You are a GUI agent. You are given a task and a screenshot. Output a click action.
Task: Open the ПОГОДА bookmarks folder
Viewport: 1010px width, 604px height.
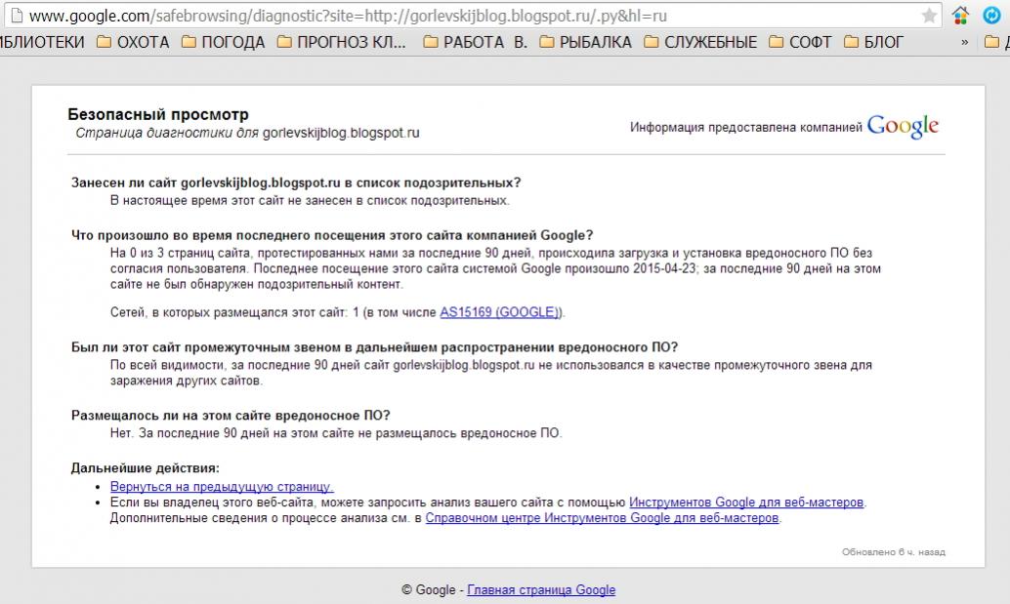click(223, 42)
